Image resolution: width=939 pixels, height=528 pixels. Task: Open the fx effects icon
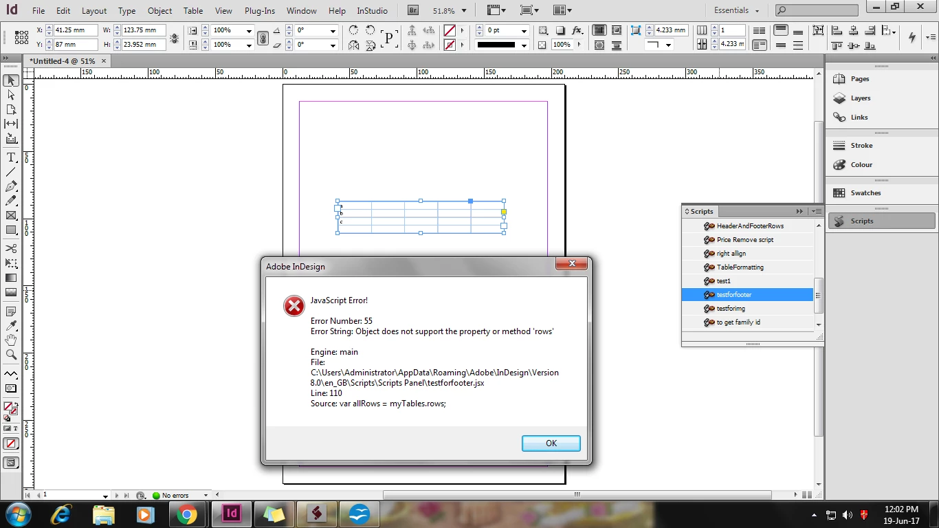(x=577, y=30)
